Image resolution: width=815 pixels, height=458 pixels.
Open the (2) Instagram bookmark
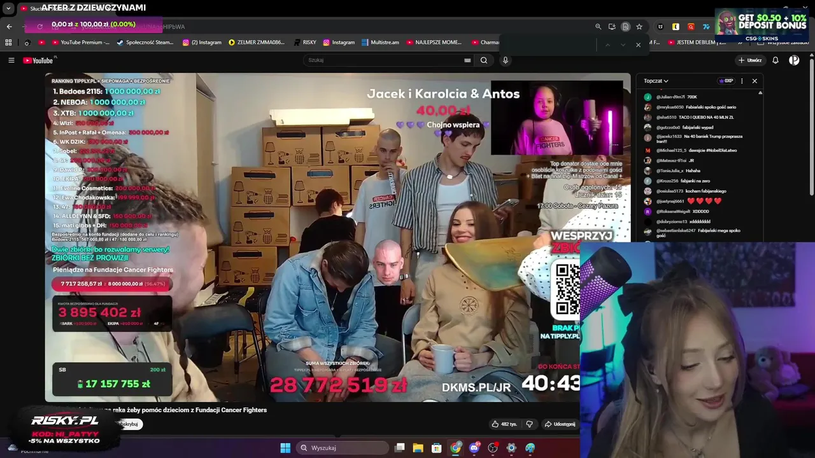point(202,43)
